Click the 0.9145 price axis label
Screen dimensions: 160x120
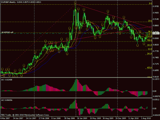point(156,19)
